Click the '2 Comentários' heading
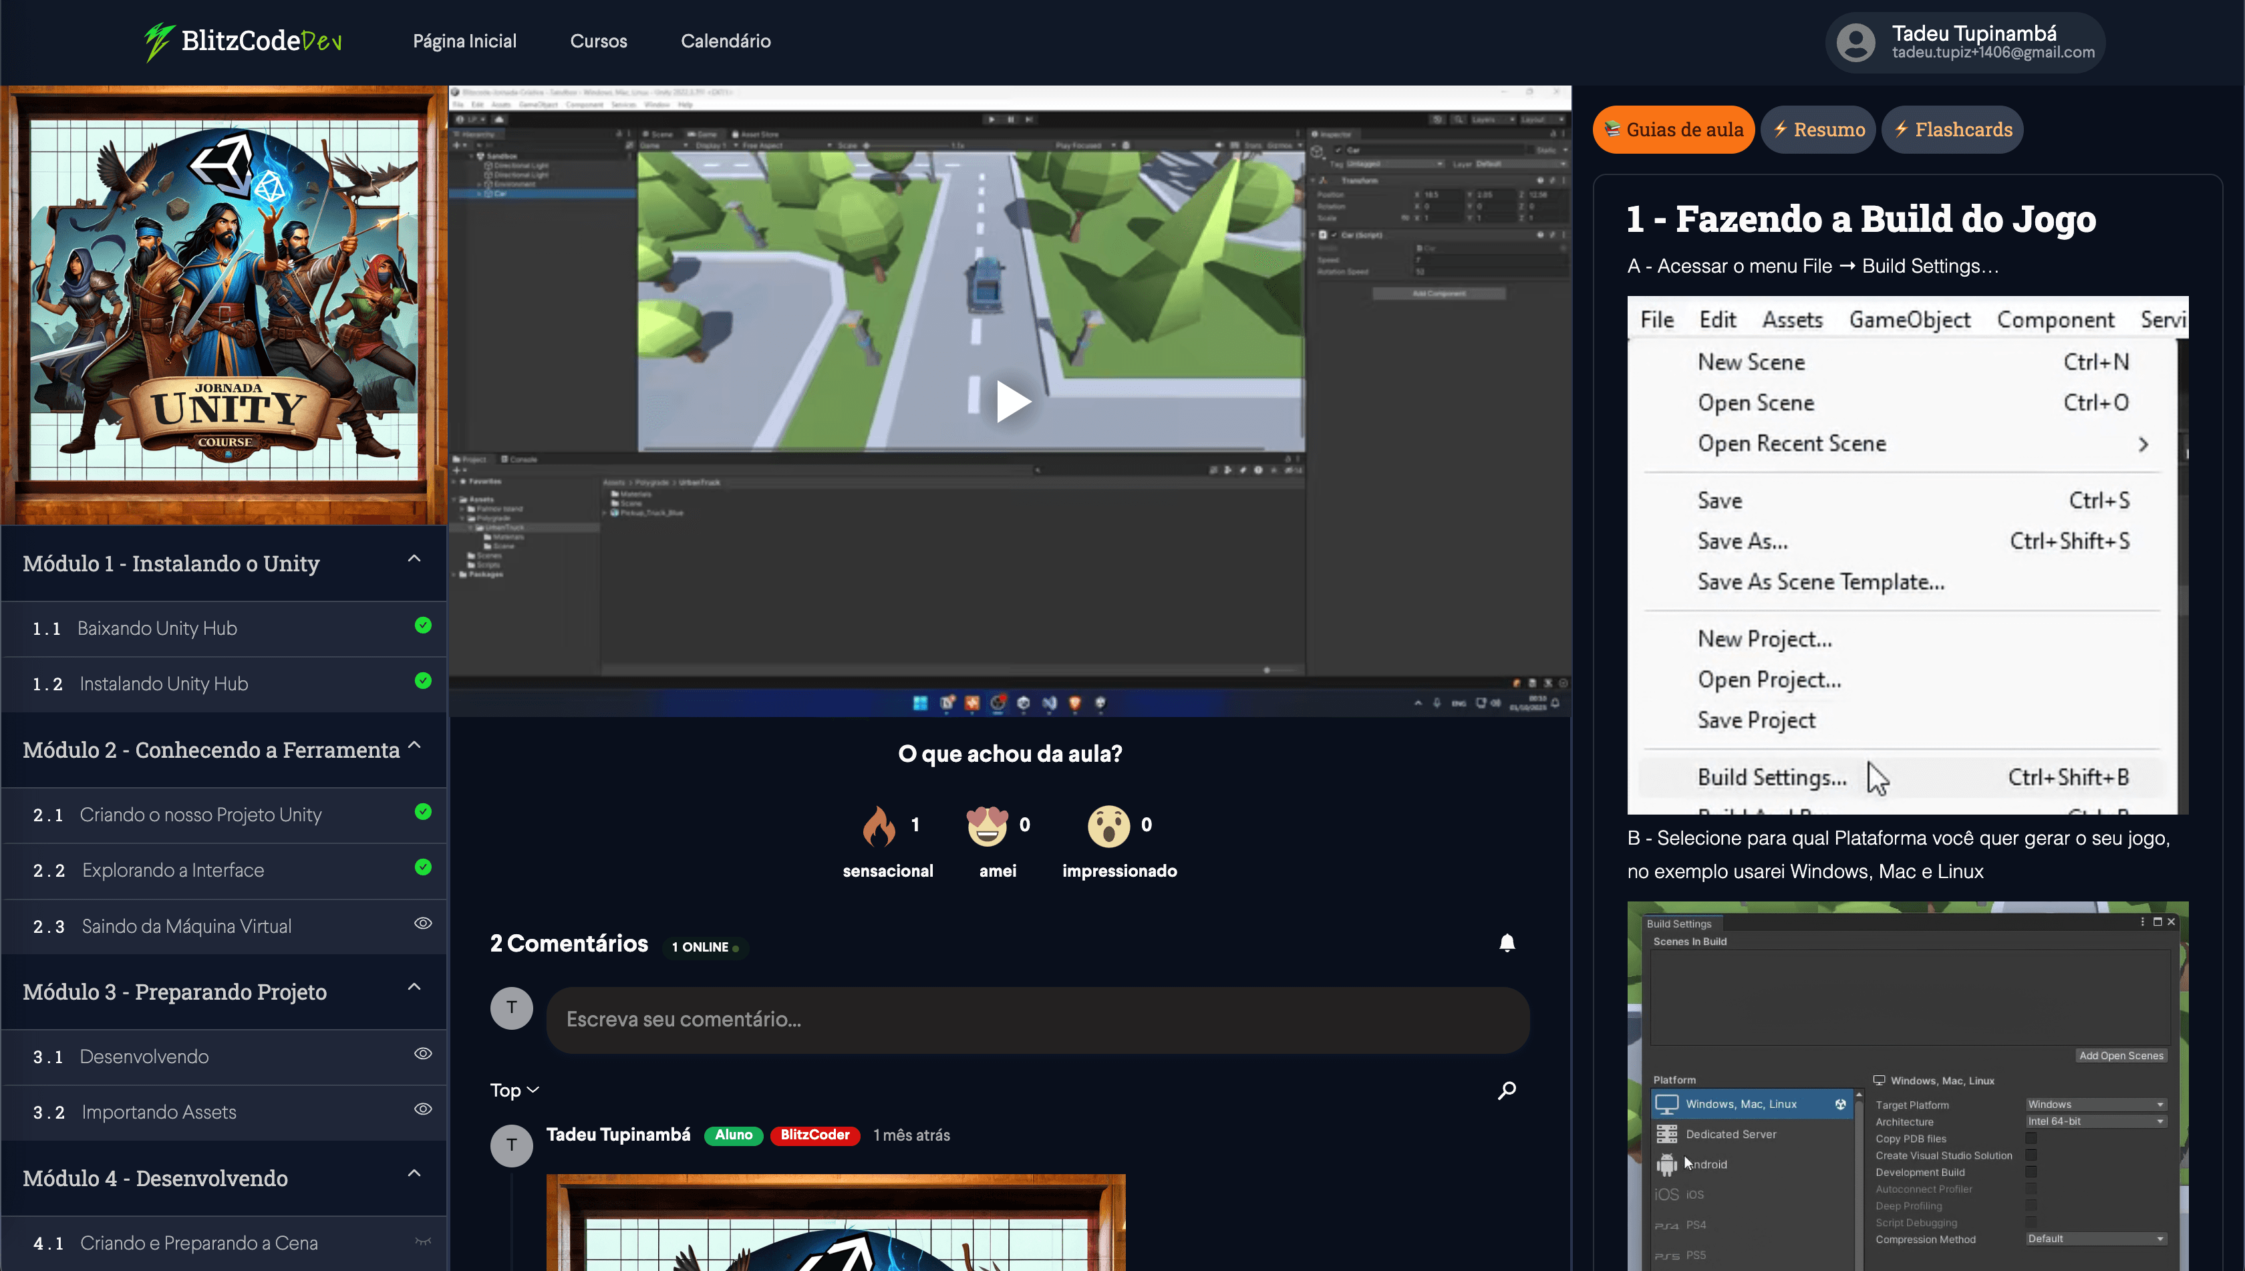 (569, 944)
